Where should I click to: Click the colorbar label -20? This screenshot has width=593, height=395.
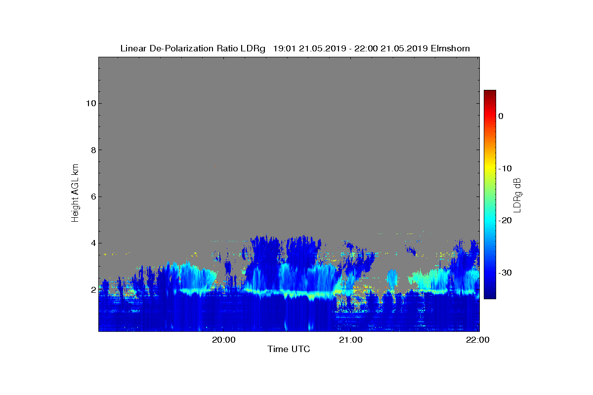click(505, 220)
